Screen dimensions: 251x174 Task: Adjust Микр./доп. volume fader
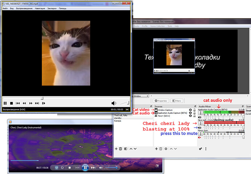244,137
